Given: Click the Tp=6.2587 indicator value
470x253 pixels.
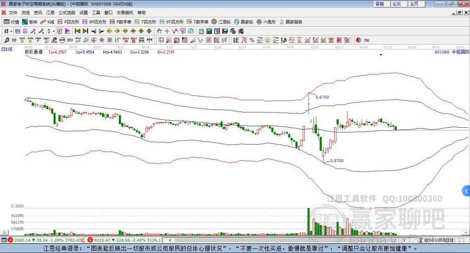Looking at the screenshot, I should point(57,52).
